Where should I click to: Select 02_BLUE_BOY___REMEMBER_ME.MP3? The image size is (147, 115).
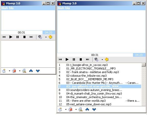pyautogui.click(x=100, y=79)
